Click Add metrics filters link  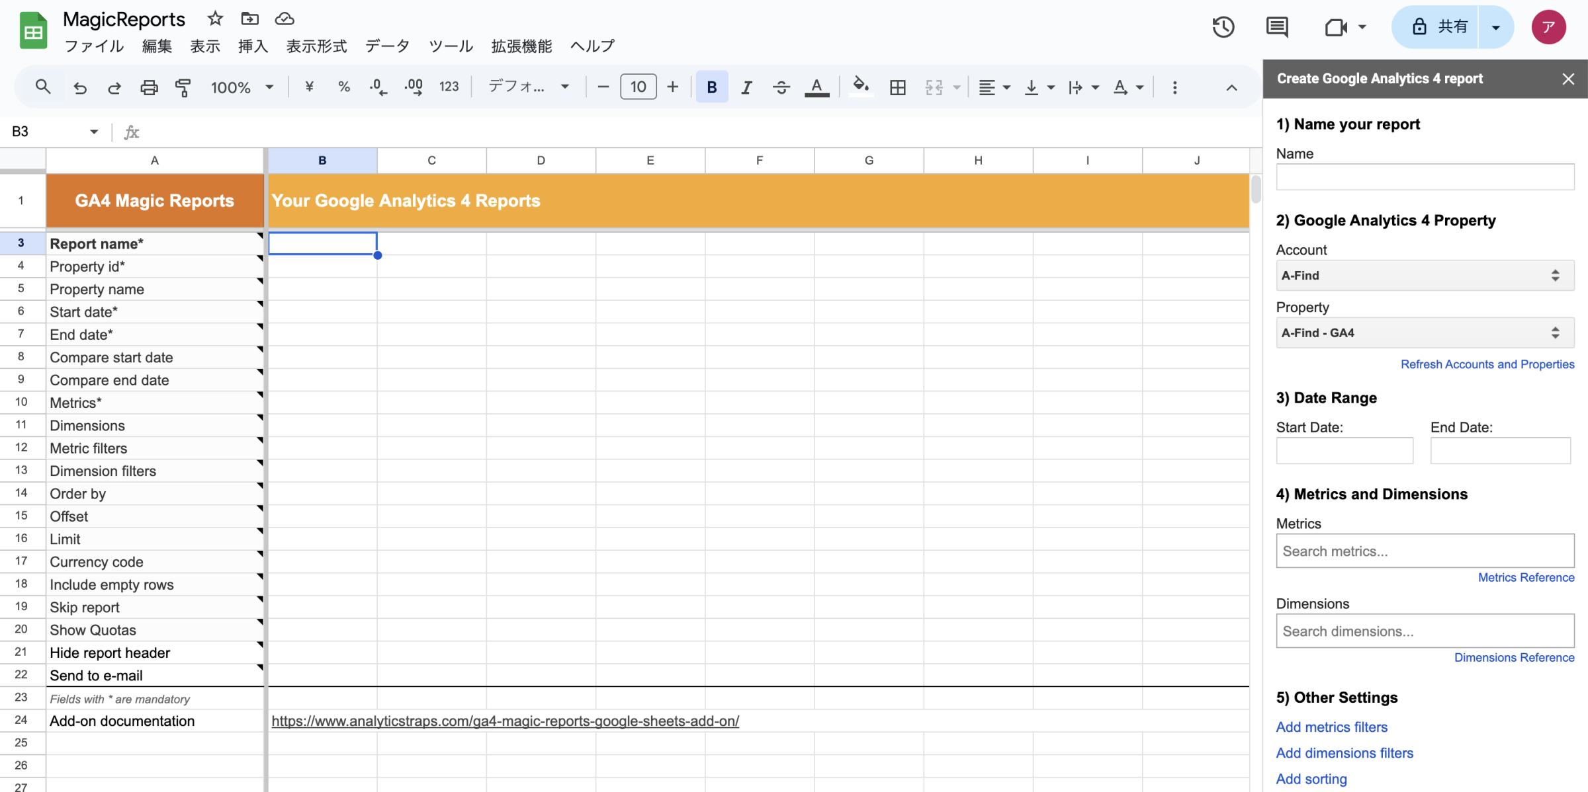pyautogui.click(x=1331, y=727)
